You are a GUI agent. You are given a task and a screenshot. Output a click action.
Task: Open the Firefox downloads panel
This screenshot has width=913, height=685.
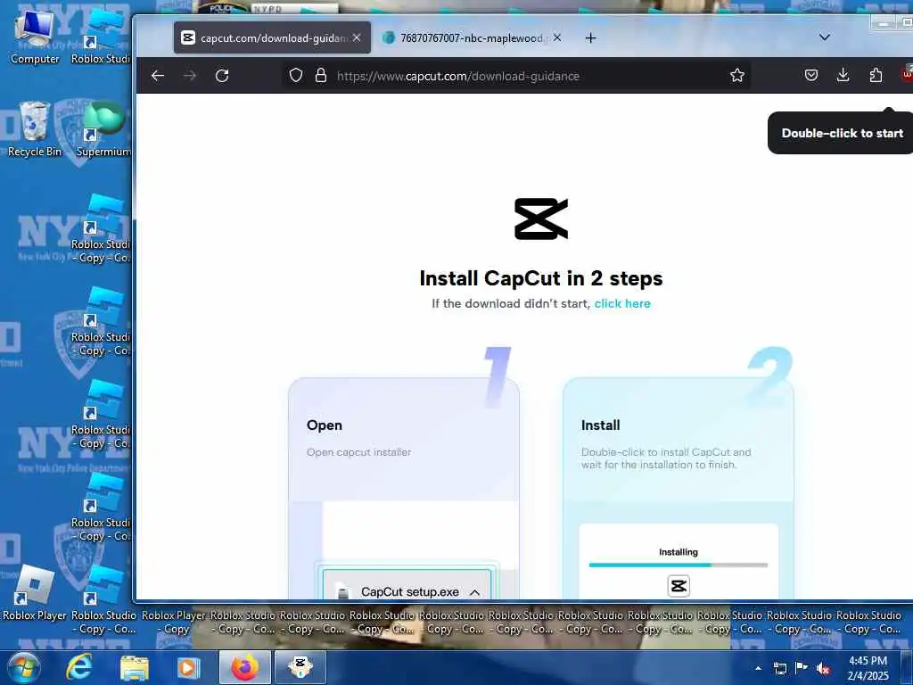pos(843,75)
